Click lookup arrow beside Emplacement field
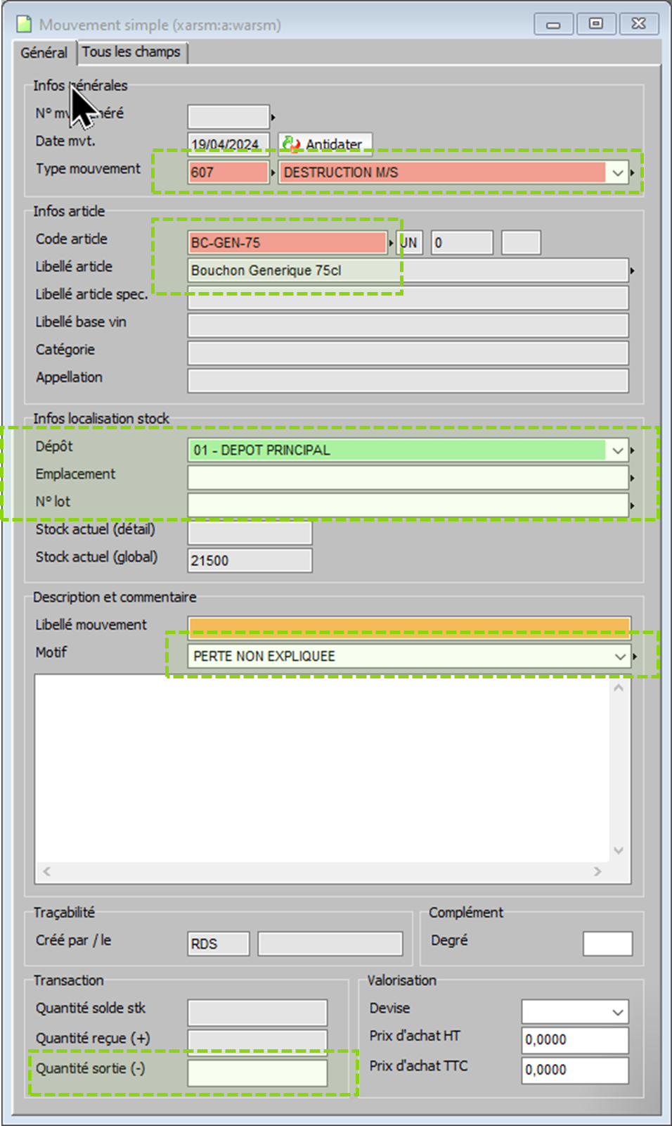Viewport: 672px width, 1126px height. 632,478
